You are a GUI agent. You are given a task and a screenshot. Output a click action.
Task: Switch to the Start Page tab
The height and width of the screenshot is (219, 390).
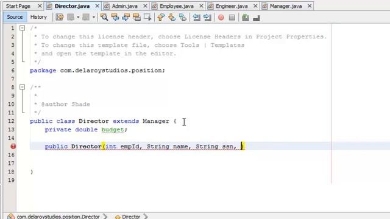pos(18,6)
